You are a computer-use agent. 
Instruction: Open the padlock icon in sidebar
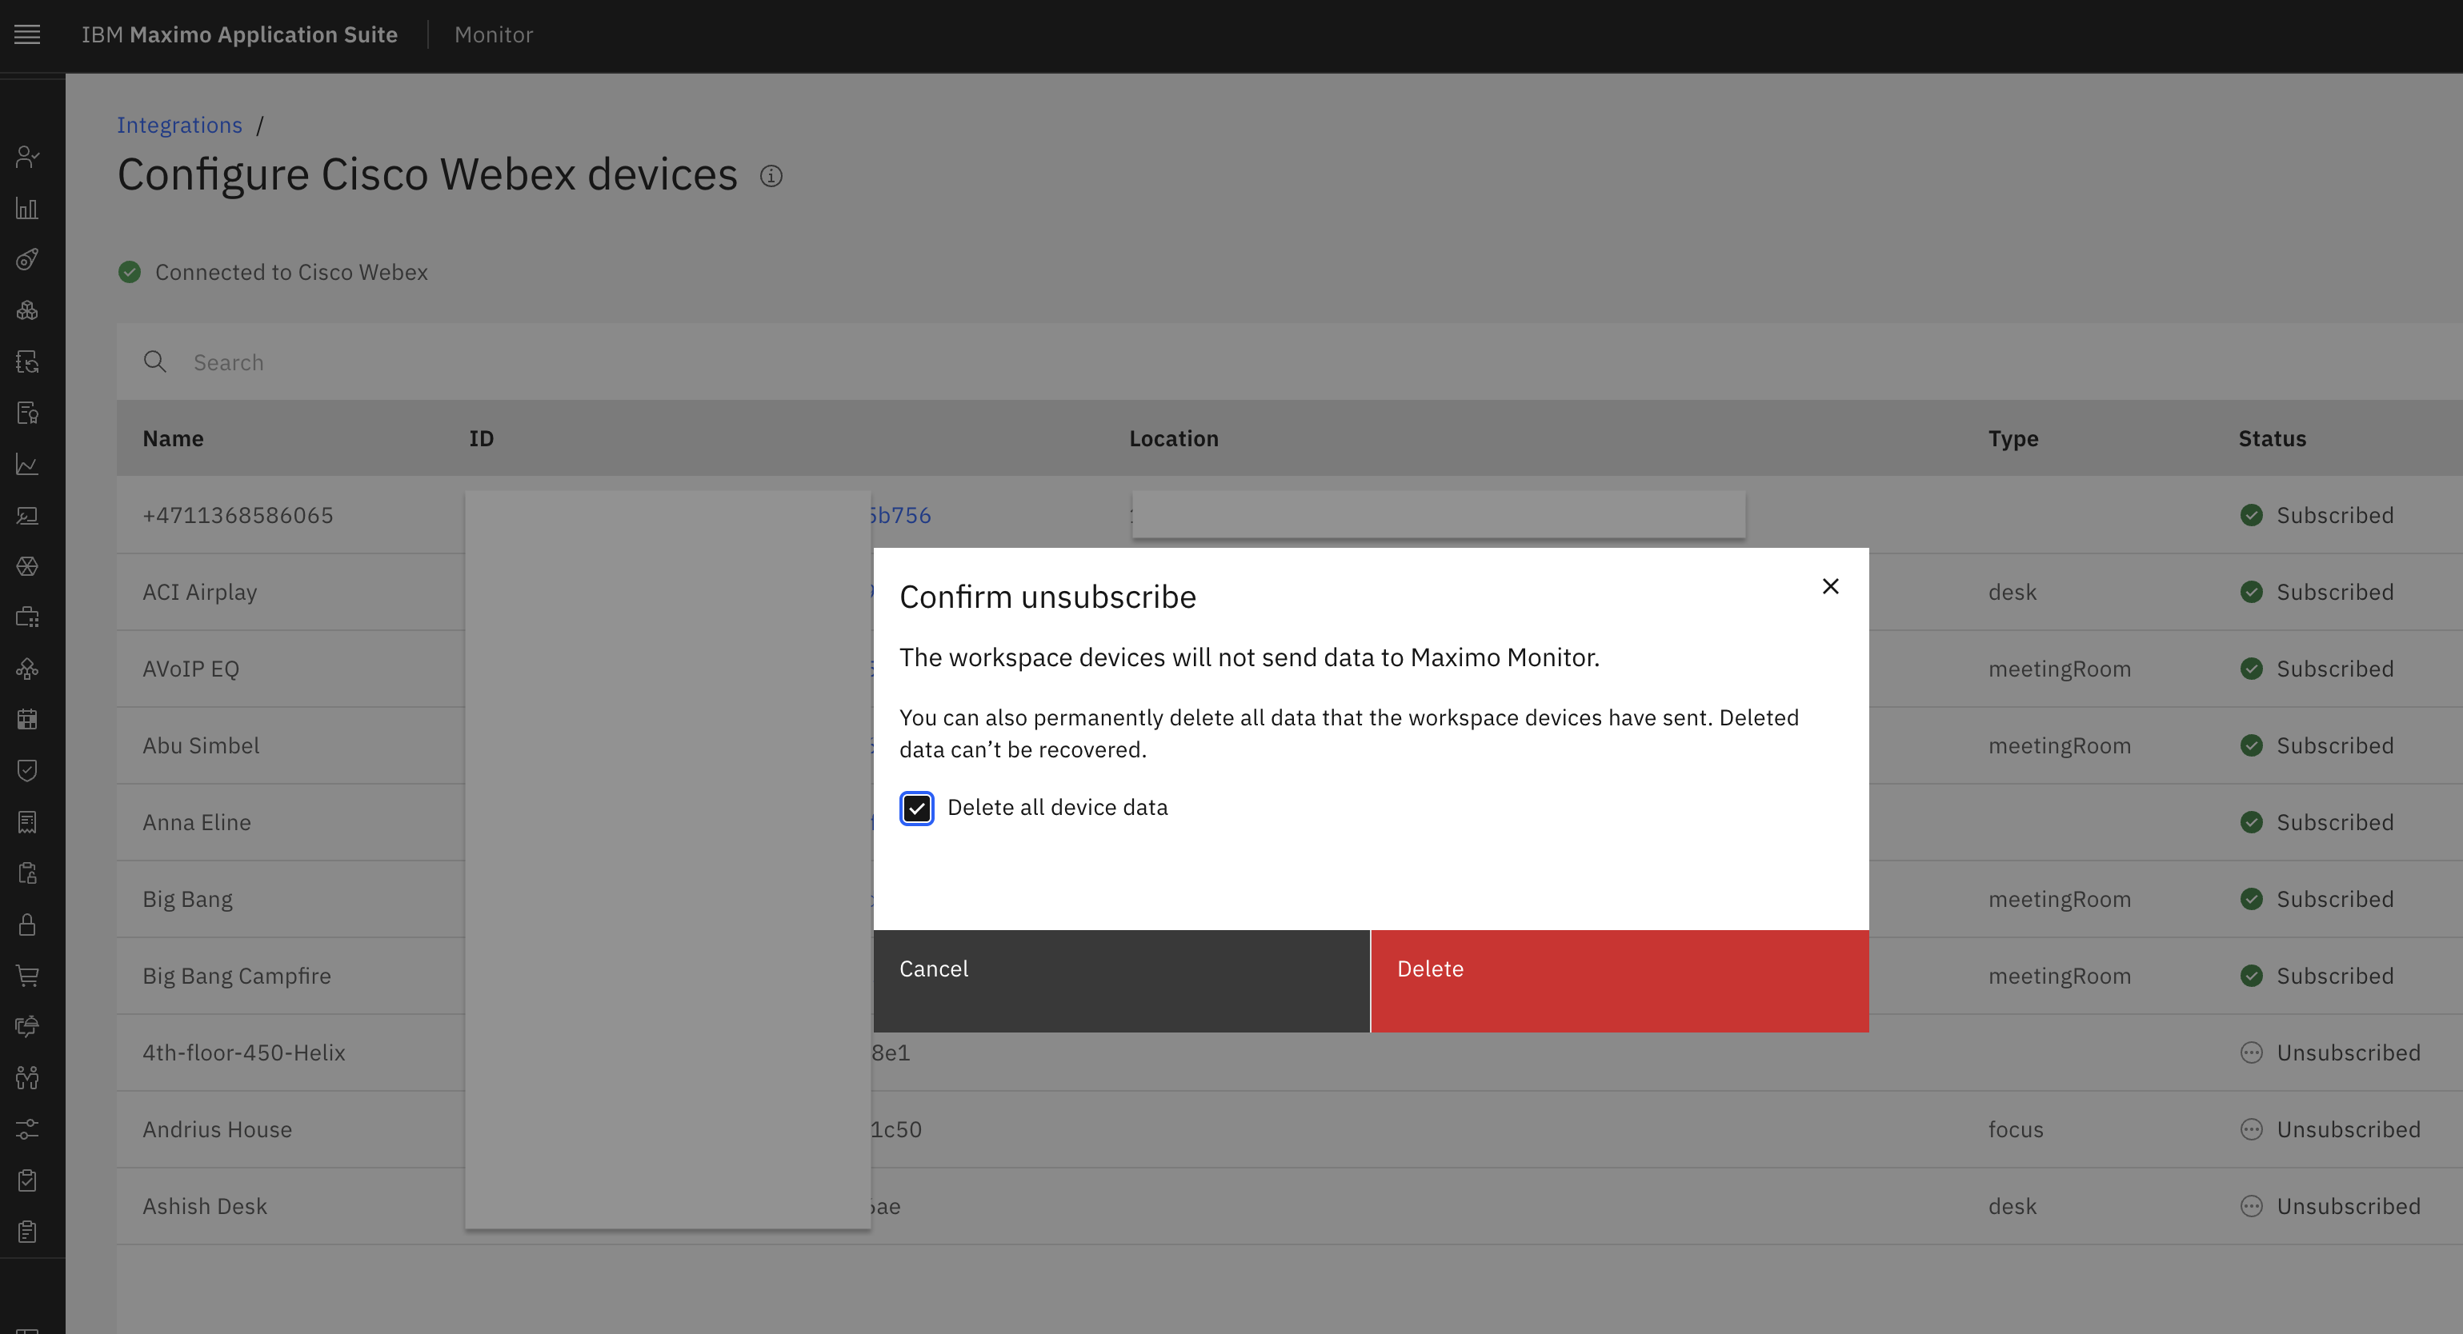point(26,924)
